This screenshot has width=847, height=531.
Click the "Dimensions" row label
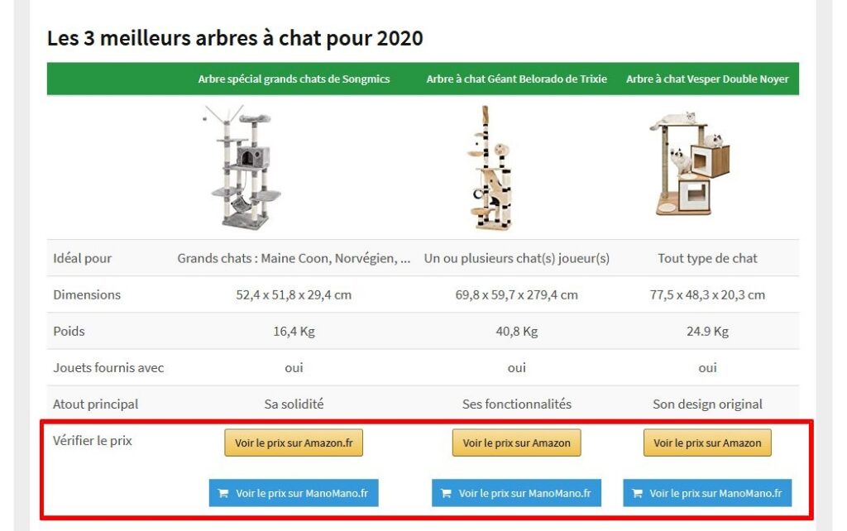tap(87, 294)
